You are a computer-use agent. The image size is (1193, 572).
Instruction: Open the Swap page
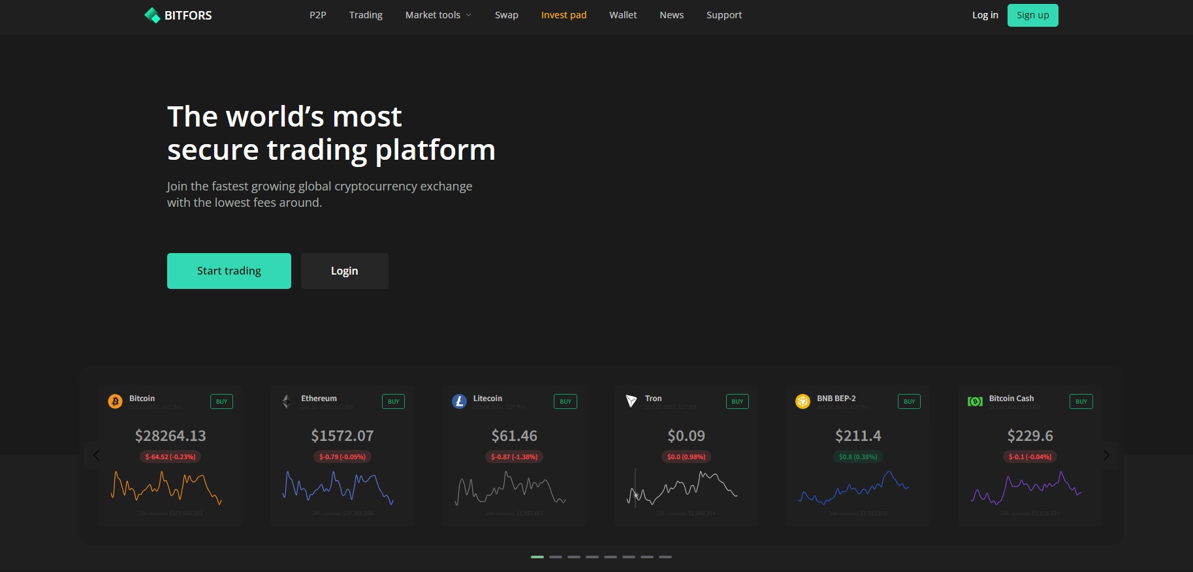507,15
